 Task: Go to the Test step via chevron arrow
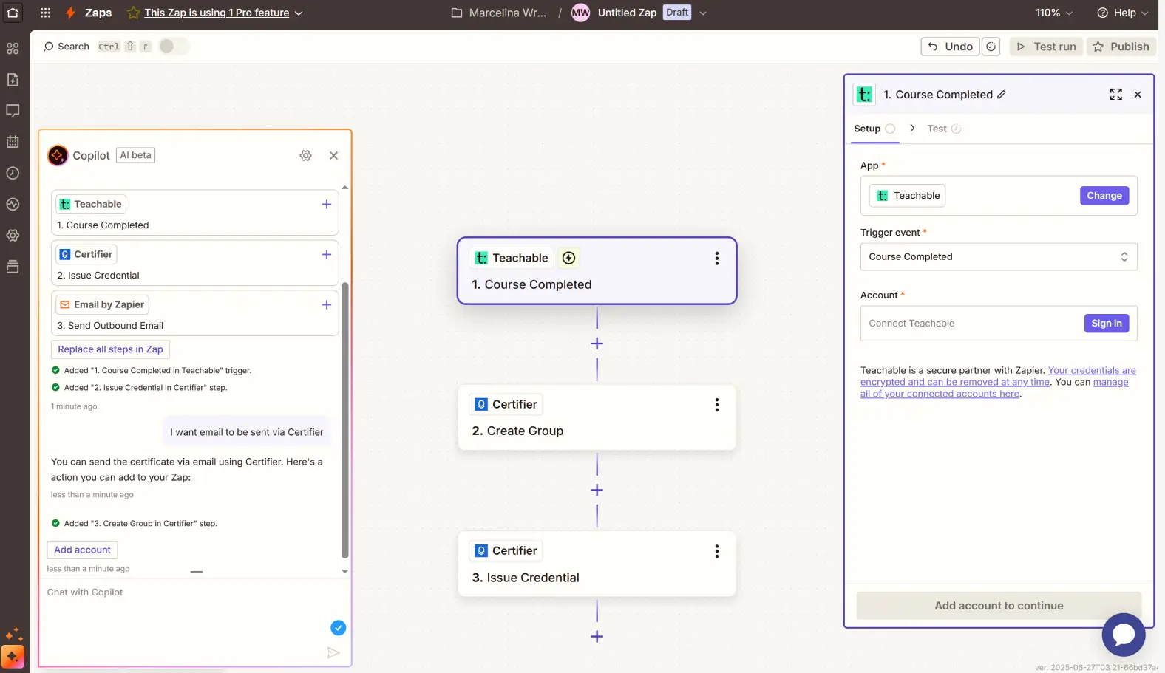click(912, 128)
